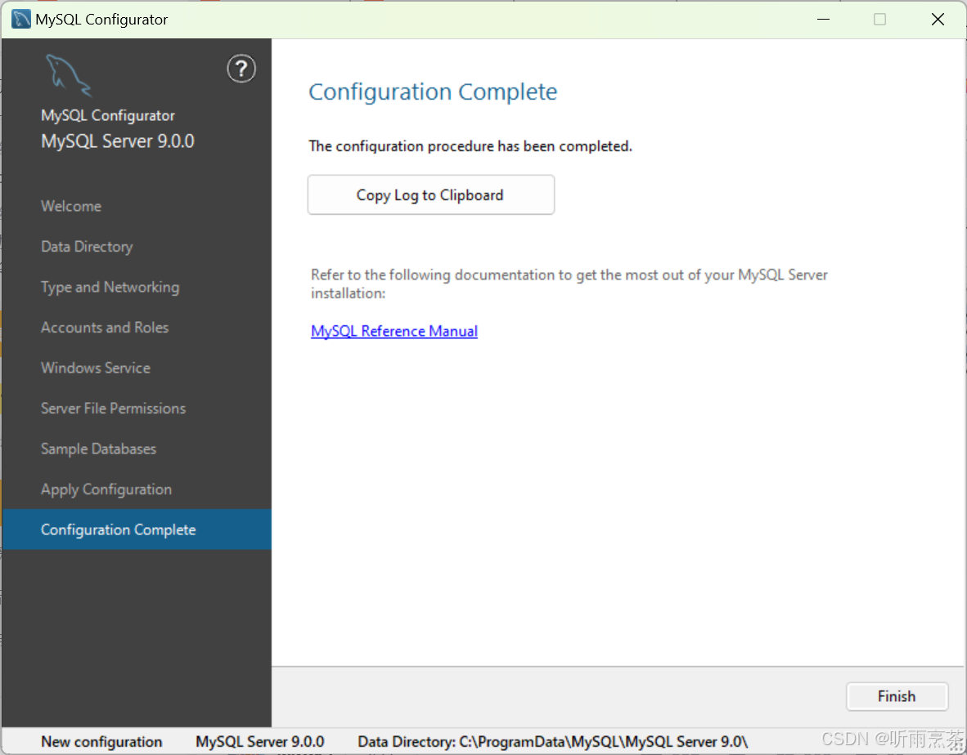Viewport: 967px width, 755px height.
Task: Select the Type and Networking step
Action: coord(110,288)
